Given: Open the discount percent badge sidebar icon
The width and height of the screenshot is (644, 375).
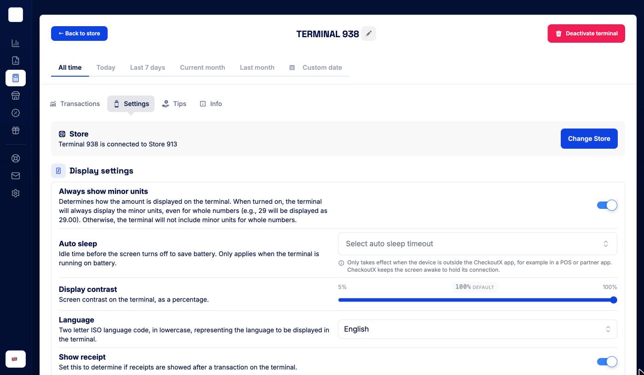Looking at the screenshot, I should pyautogui.click(x=16, y=113).
